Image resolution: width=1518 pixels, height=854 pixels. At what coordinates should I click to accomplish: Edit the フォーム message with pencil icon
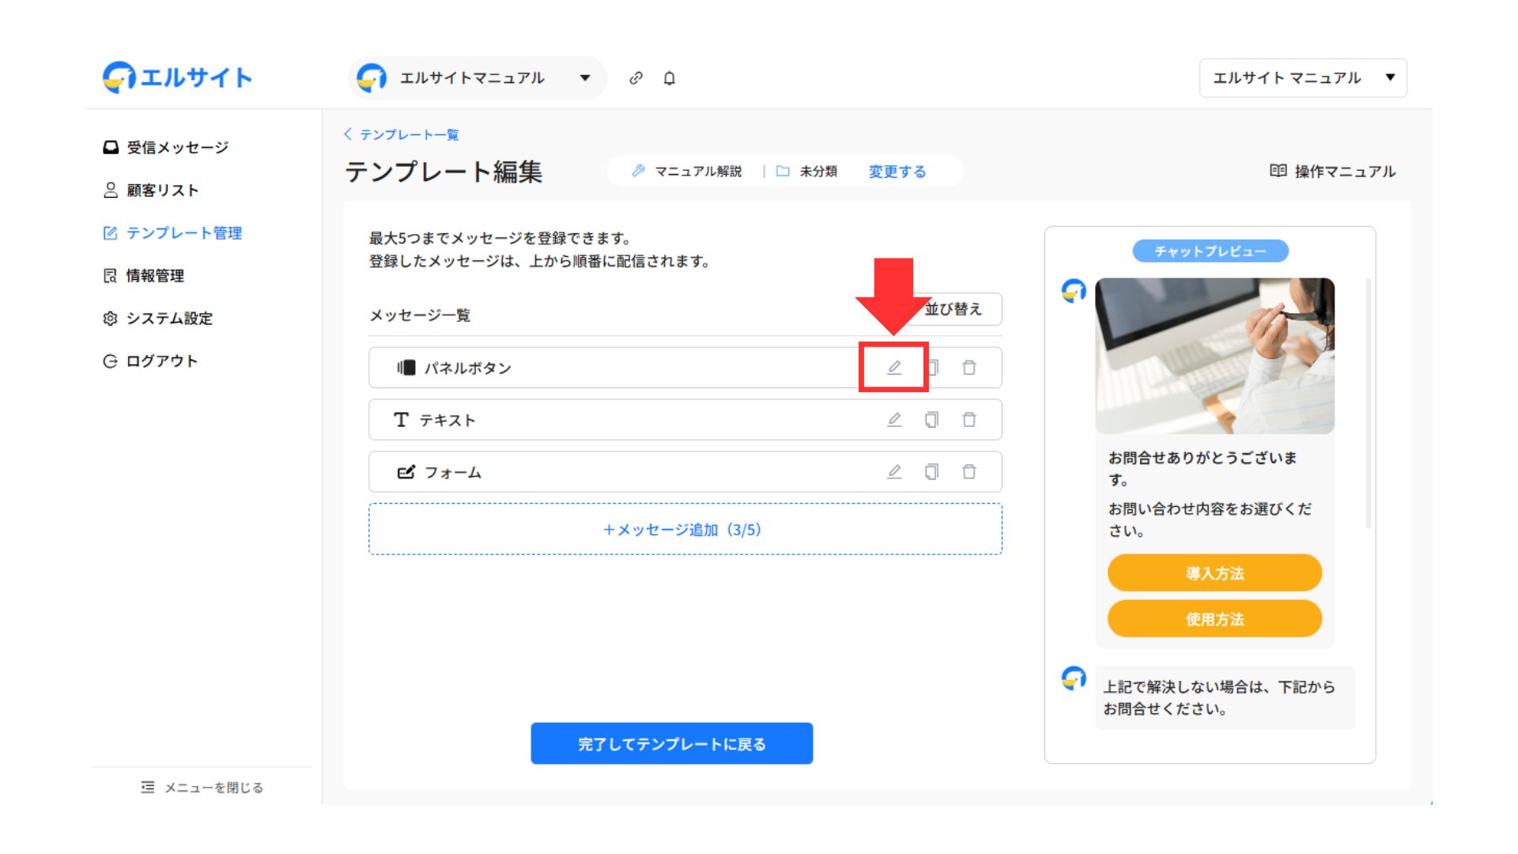(894, 472)
